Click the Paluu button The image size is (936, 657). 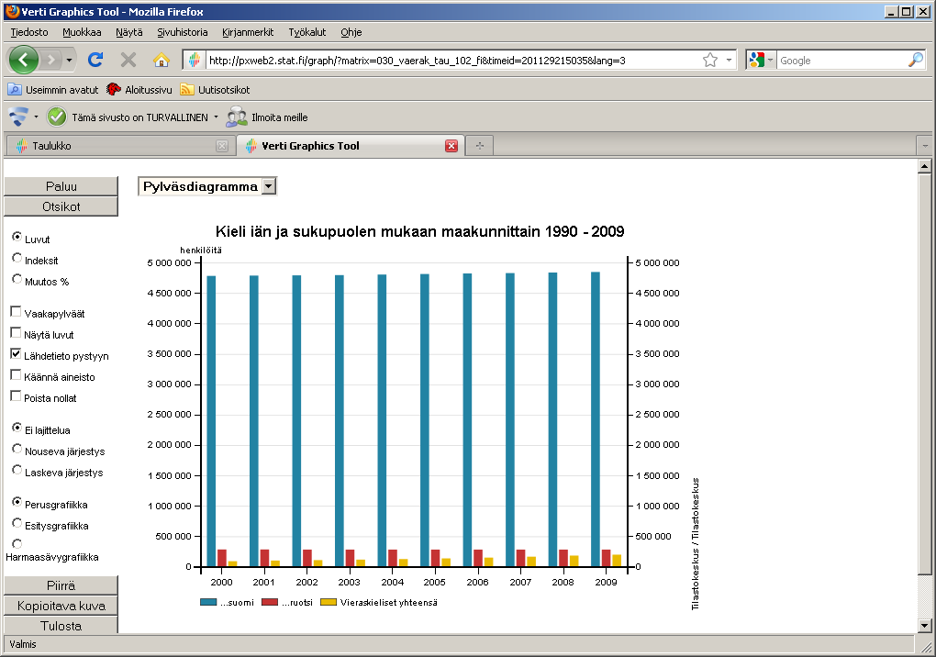click(x=61, y=186)
